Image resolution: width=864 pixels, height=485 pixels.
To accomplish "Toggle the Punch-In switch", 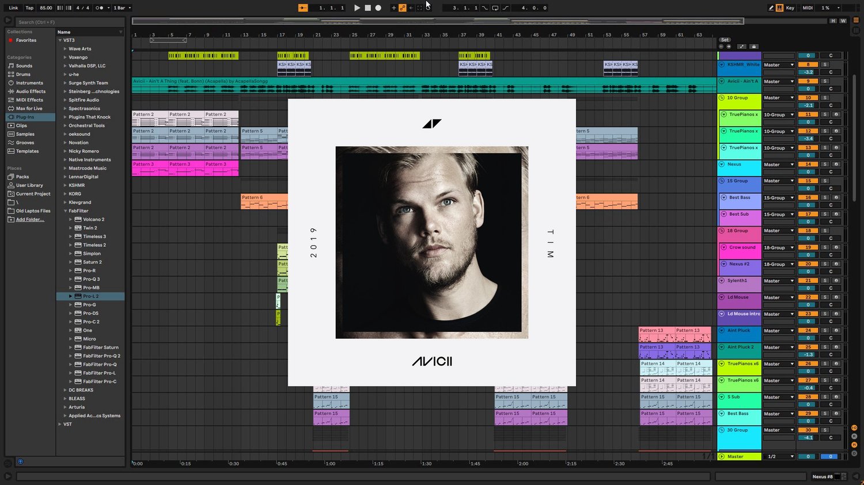I will 484,8.
